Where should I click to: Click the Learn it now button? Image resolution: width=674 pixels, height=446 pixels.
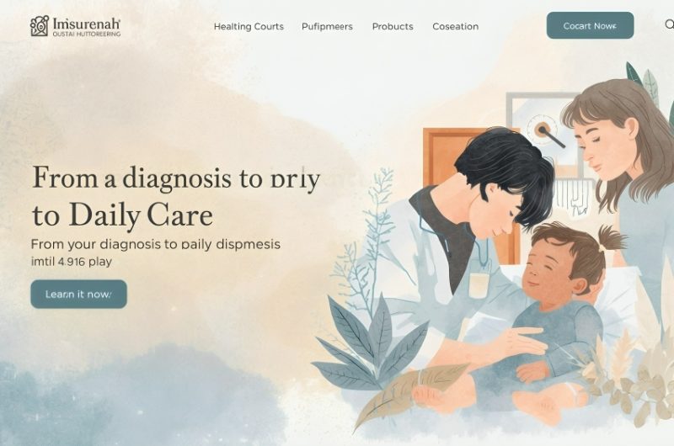[x=78, y=294]
